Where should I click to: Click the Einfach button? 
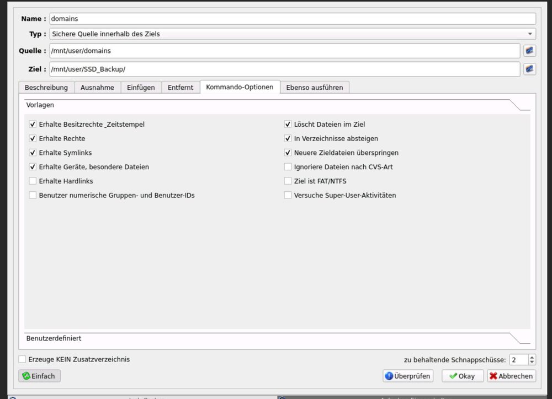coord(39,376)
